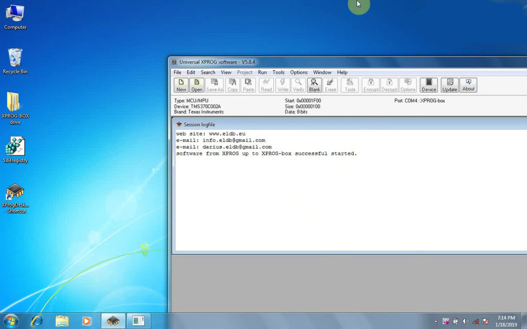Select the Recycle Bin desktop icon
This screenshot has height=329, width=527.
pyautogui.click(x=15, y=61)
